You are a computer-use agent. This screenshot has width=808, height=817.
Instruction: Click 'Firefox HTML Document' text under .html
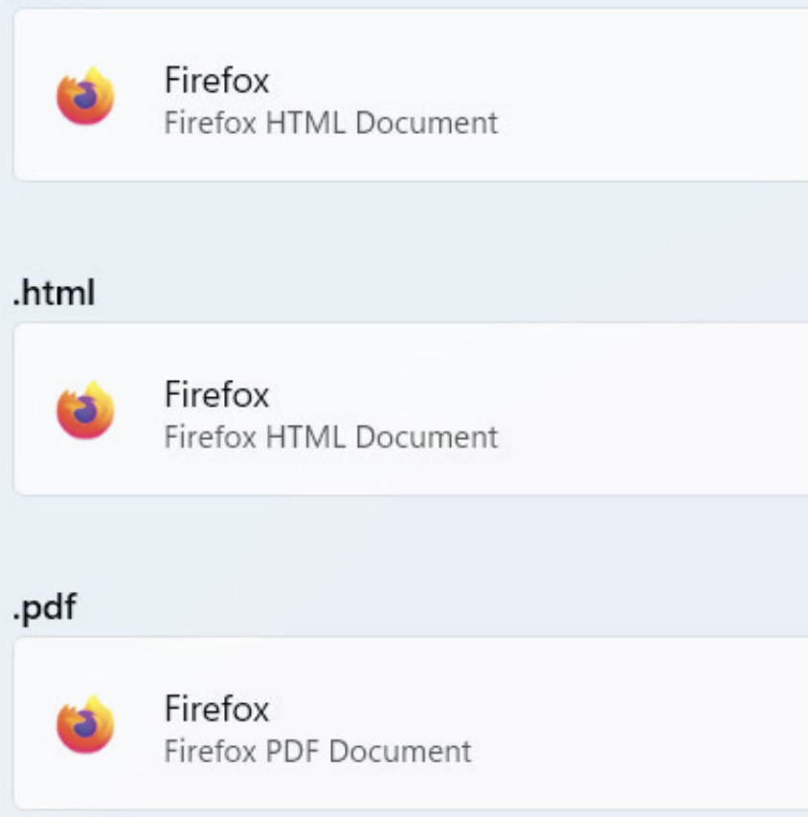tap(330, 437)
